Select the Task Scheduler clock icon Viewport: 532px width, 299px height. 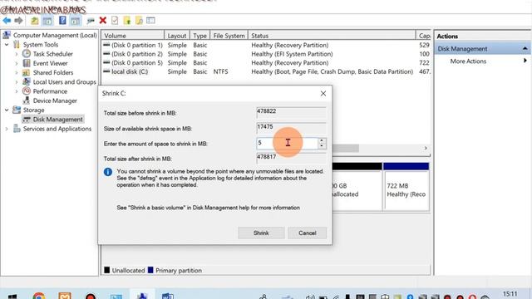tap(27, 53)
